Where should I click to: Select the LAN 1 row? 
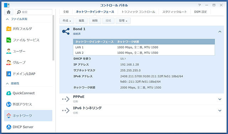coord(144,47)
